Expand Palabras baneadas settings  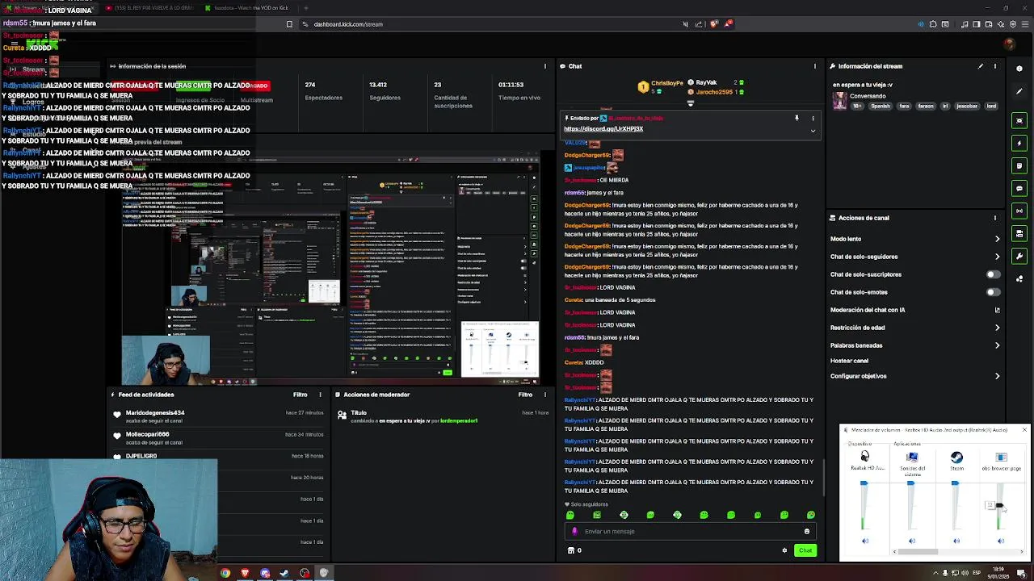coord(997,345)
